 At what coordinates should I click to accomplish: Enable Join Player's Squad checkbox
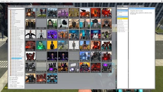pyautogui.click(x=10, y=83)
